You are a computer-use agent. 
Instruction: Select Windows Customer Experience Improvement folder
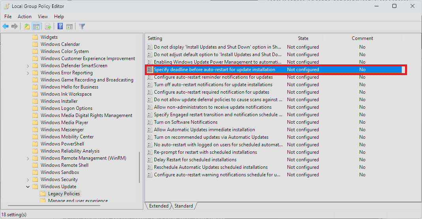(88, 59)
